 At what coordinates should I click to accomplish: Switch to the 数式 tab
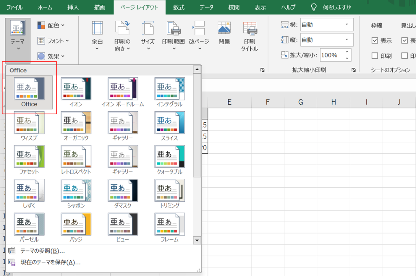179,7
